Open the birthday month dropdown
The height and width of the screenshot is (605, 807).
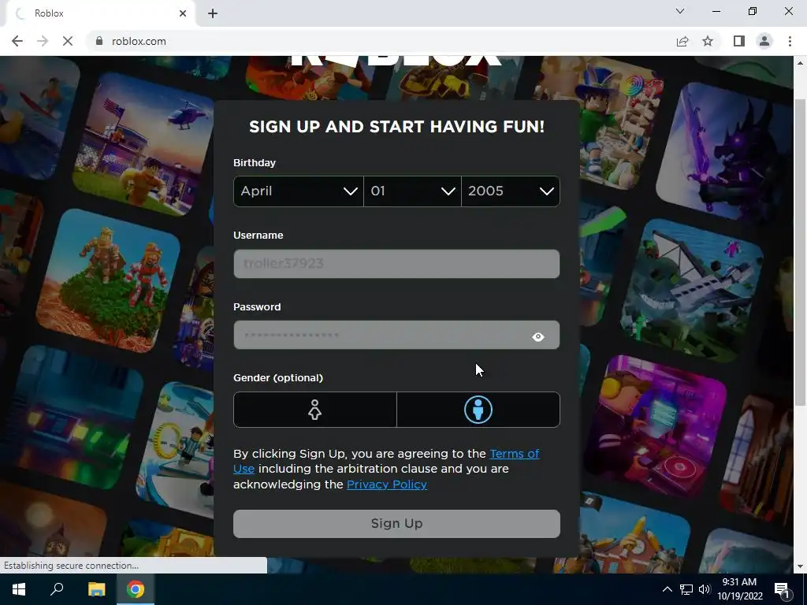[299, 191]
